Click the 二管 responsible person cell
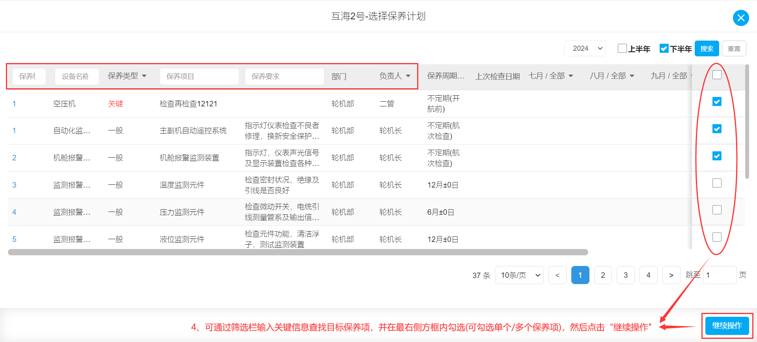Viewport: 757px width, 342px height. coord(387,104)
